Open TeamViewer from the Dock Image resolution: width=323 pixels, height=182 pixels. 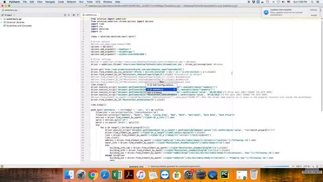(x=165, y=175)
